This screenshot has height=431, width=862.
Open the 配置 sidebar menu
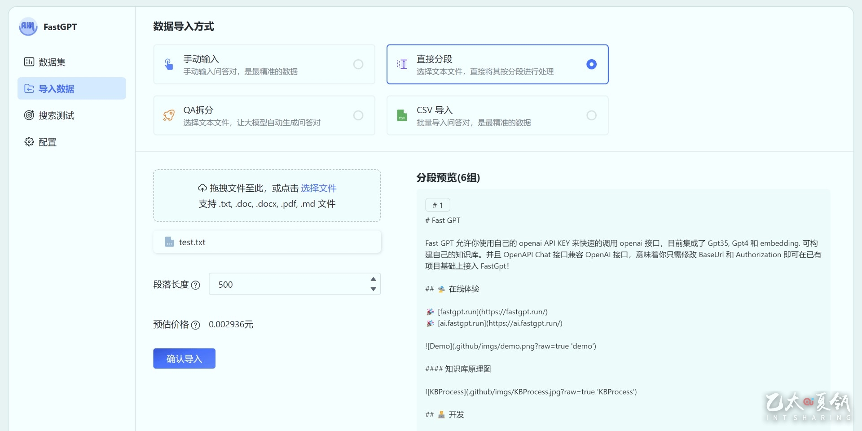72,142
